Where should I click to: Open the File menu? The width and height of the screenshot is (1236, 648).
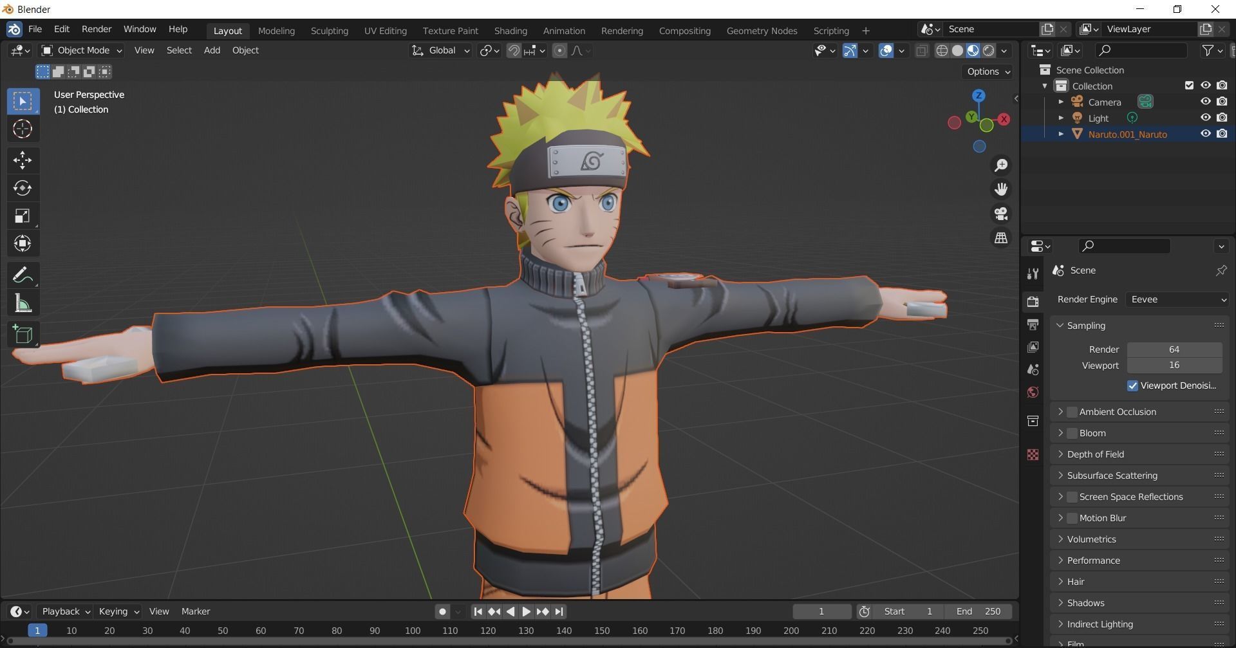point(35,29)
